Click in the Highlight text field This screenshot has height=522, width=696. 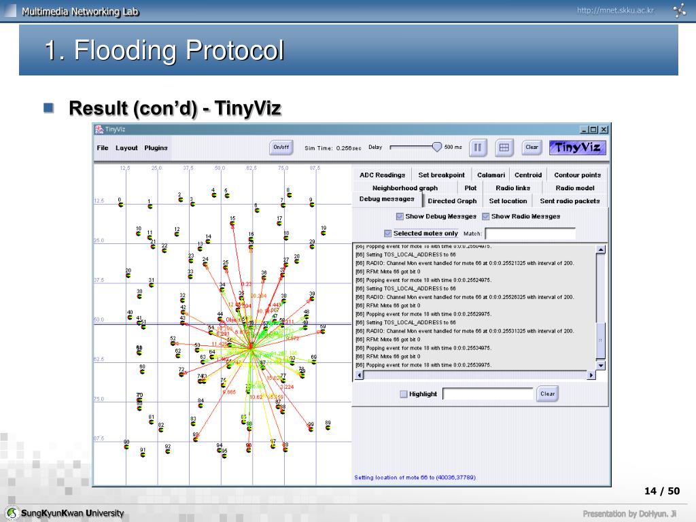(487, 394)
